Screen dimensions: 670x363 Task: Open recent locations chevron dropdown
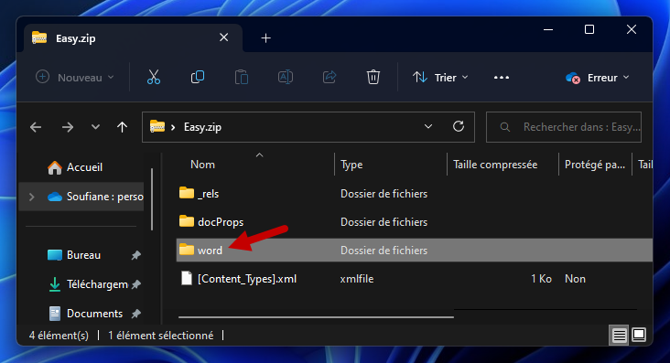pos(95,127)
